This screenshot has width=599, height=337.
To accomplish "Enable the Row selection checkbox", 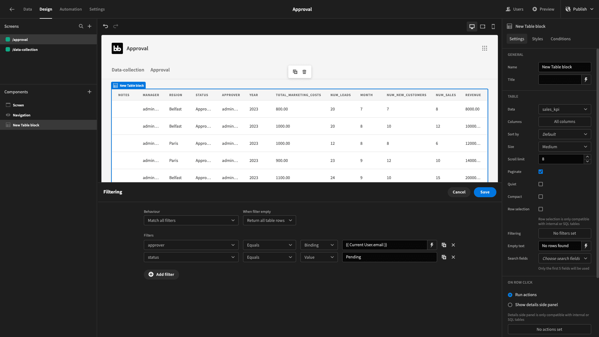I will click(541, 209).
